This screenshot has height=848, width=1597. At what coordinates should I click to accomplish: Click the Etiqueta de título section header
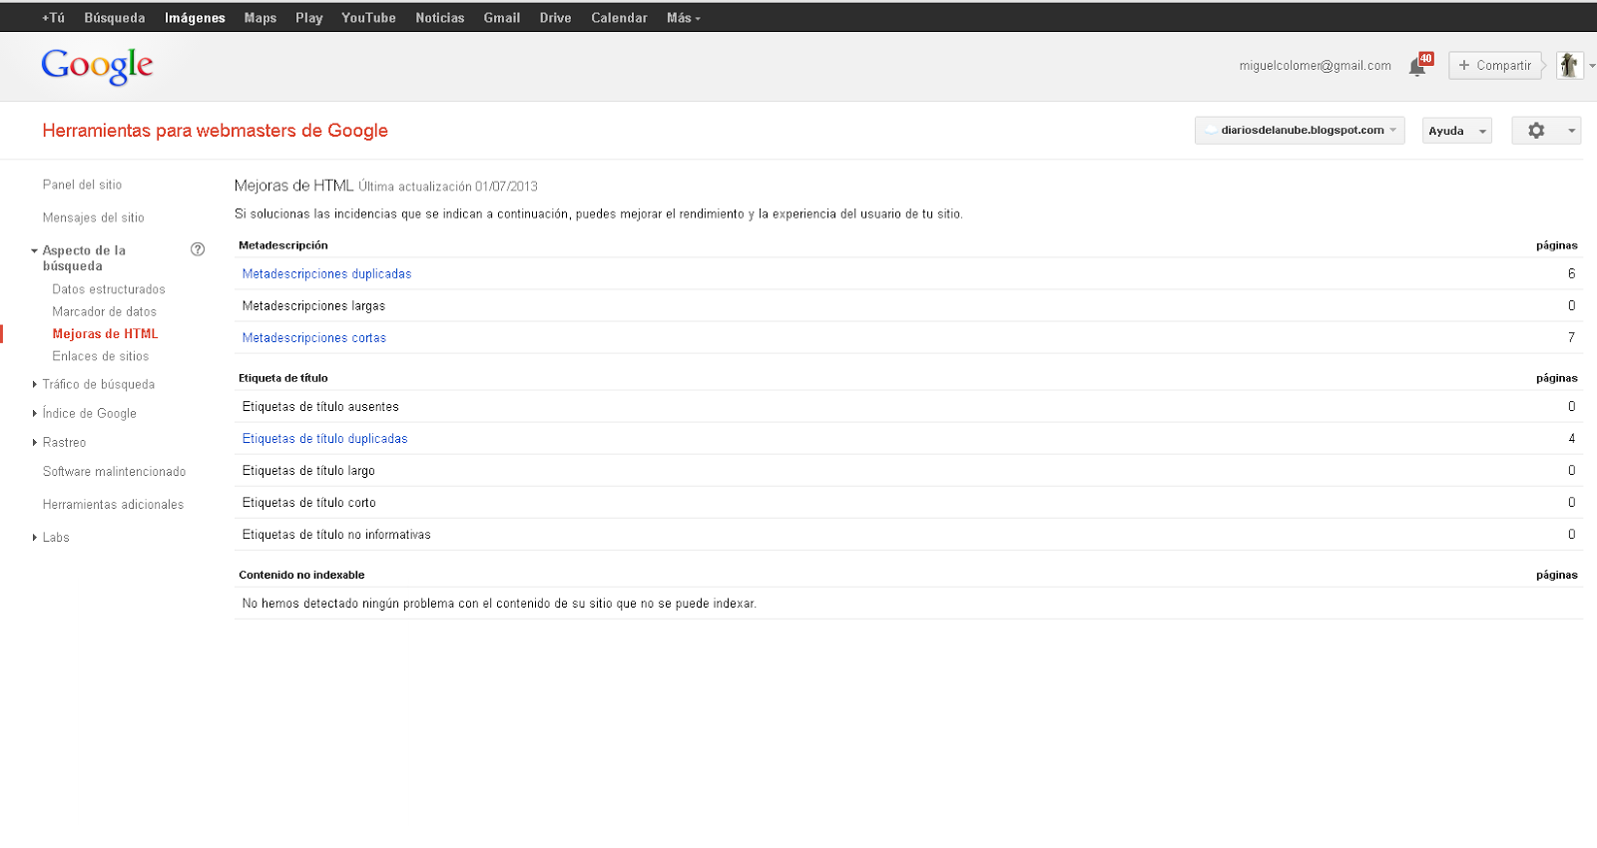[x=283, y=378]
